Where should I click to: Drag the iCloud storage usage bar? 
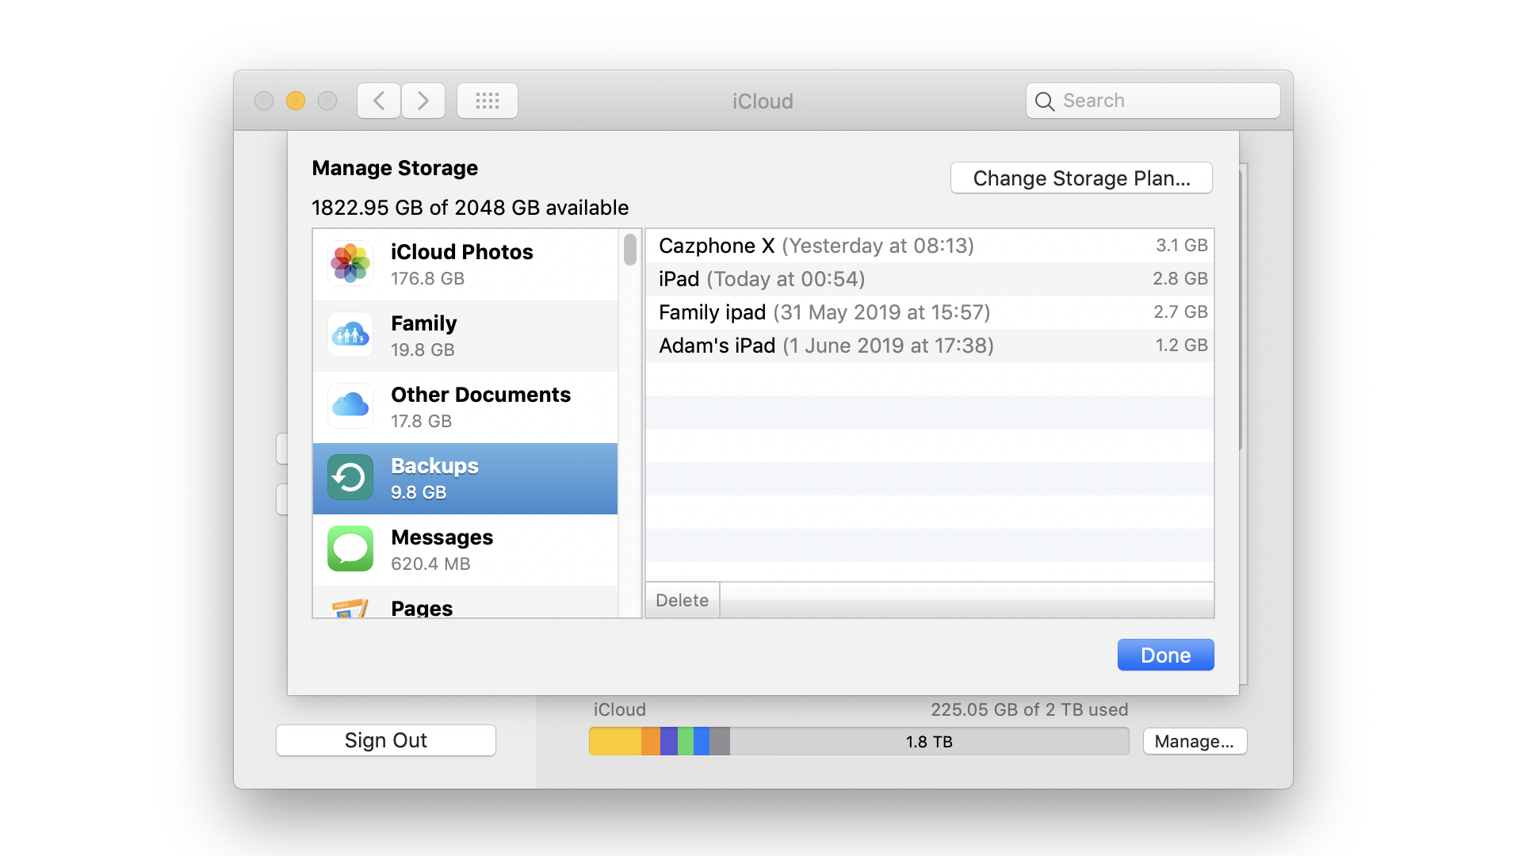[857, 742]
